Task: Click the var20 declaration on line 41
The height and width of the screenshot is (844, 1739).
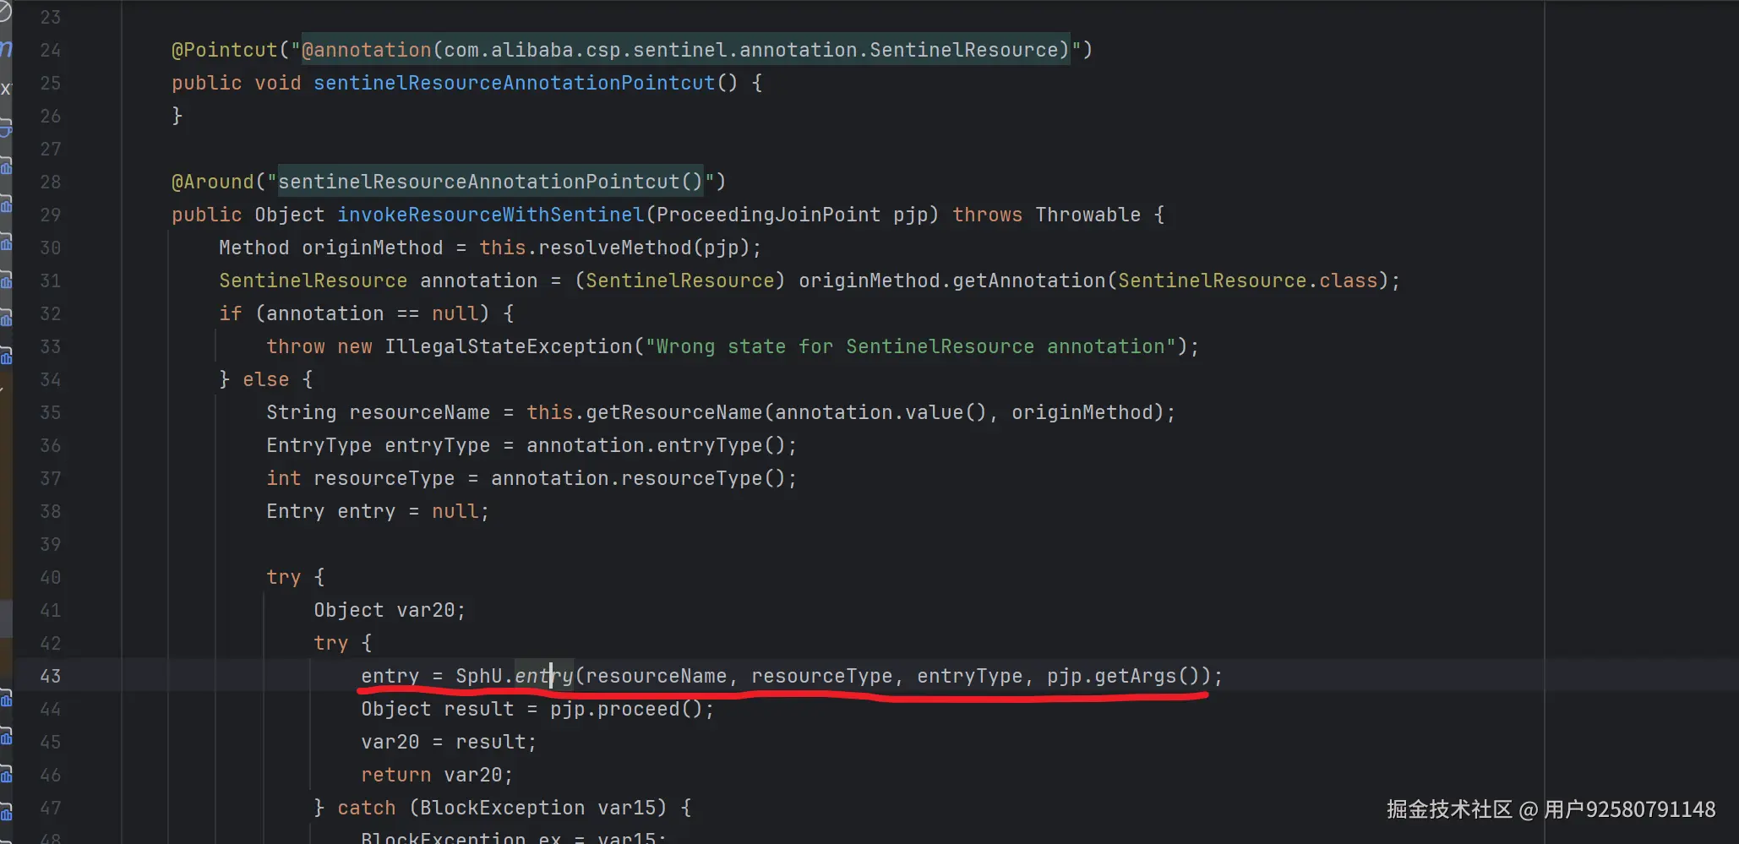Action: pyautogui.click(x=426, y=610)
